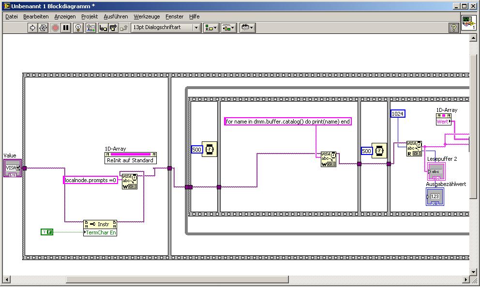
Task: Select the first 500 numeric constant
Action: tap(196, 150)
